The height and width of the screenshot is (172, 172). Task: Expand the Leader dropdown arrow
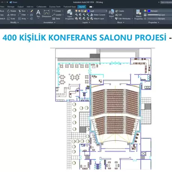[63, 15]
